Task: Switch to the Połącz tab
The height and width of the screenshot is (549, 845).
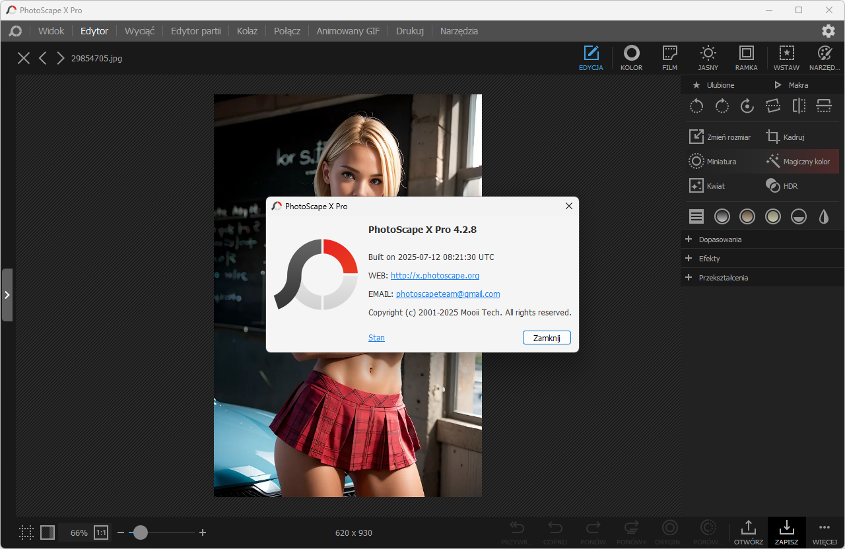Action: click(287, 31)
